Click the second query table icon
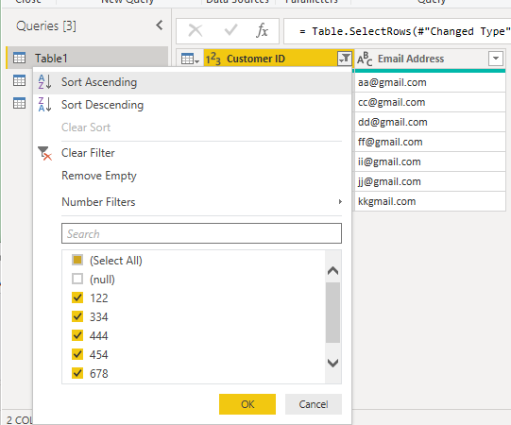This screenshot has width=511, height=425. tap(19, 80)
